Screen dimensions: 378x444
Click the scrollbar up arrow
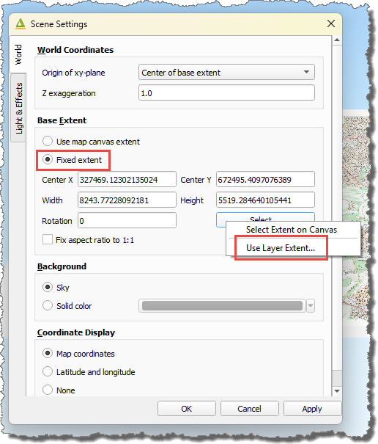(336, 40)
